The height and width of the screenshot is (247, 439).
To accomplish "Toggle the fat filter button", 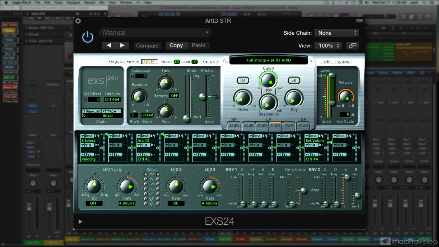I will (243, 80).
